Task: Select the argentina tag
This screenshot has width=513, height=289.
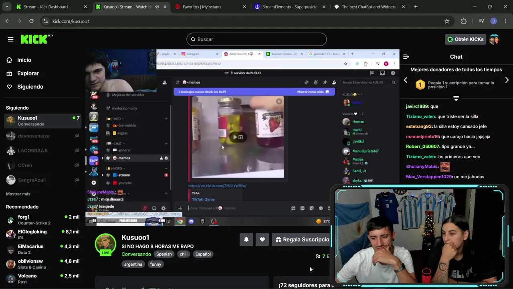Action: pos(133,265)
